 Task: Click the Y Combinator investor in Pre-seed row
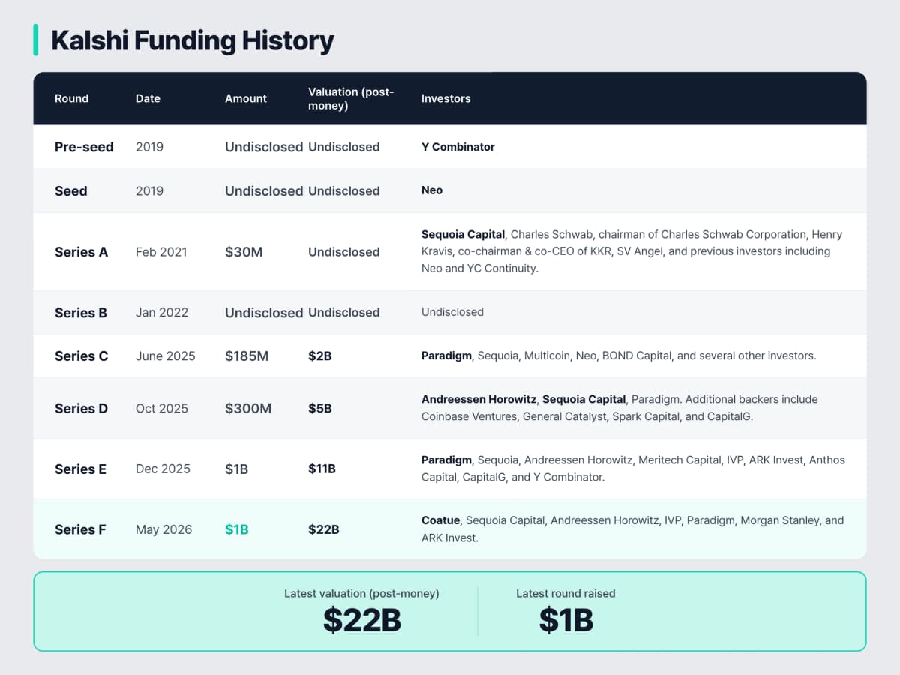click(458, 147)
